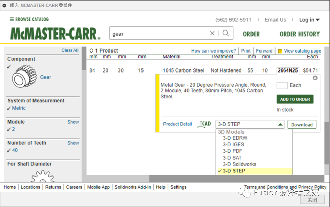Open the Browse Catalog hamburger menu

point(29,19)
